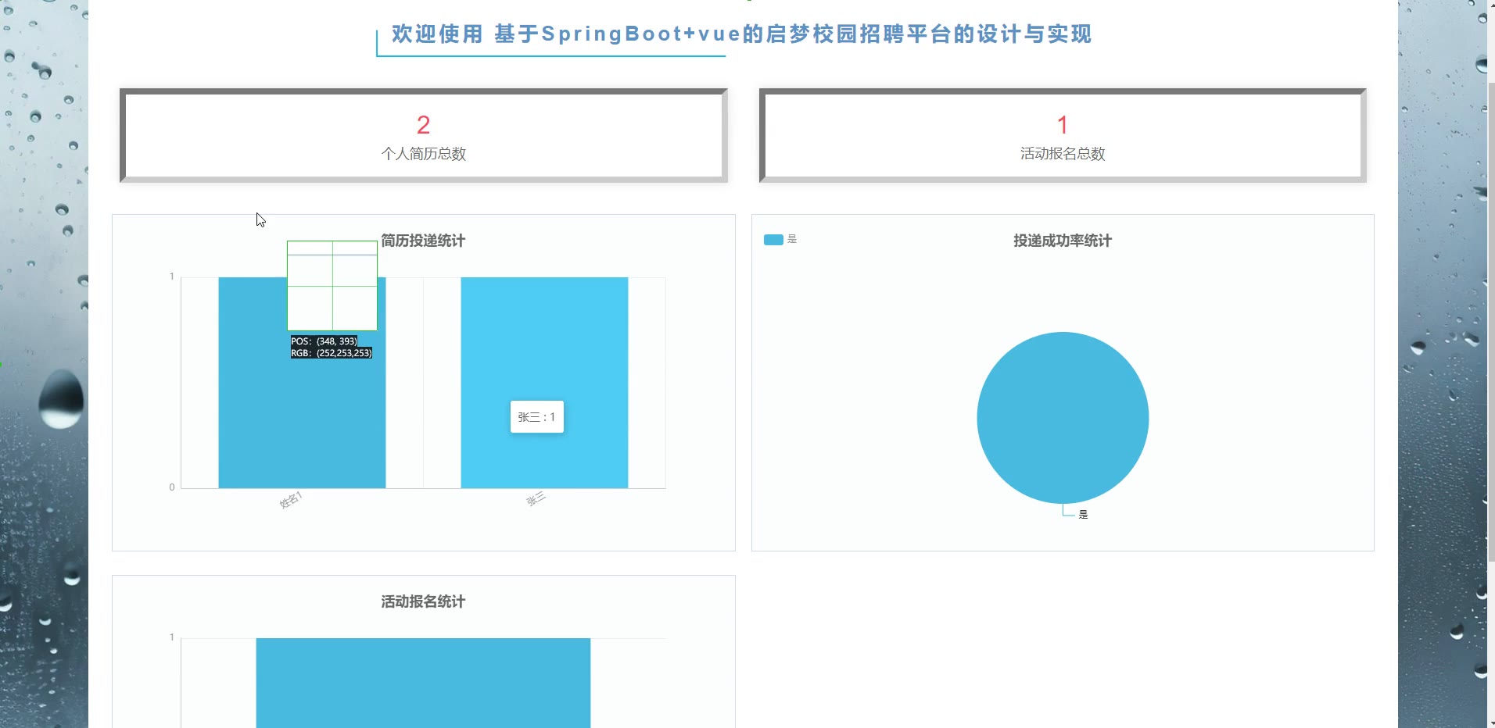Click the 活动报名统计 chart title
The height and width of the screenshot is (728, 1495).
click(x=423, y=601)
